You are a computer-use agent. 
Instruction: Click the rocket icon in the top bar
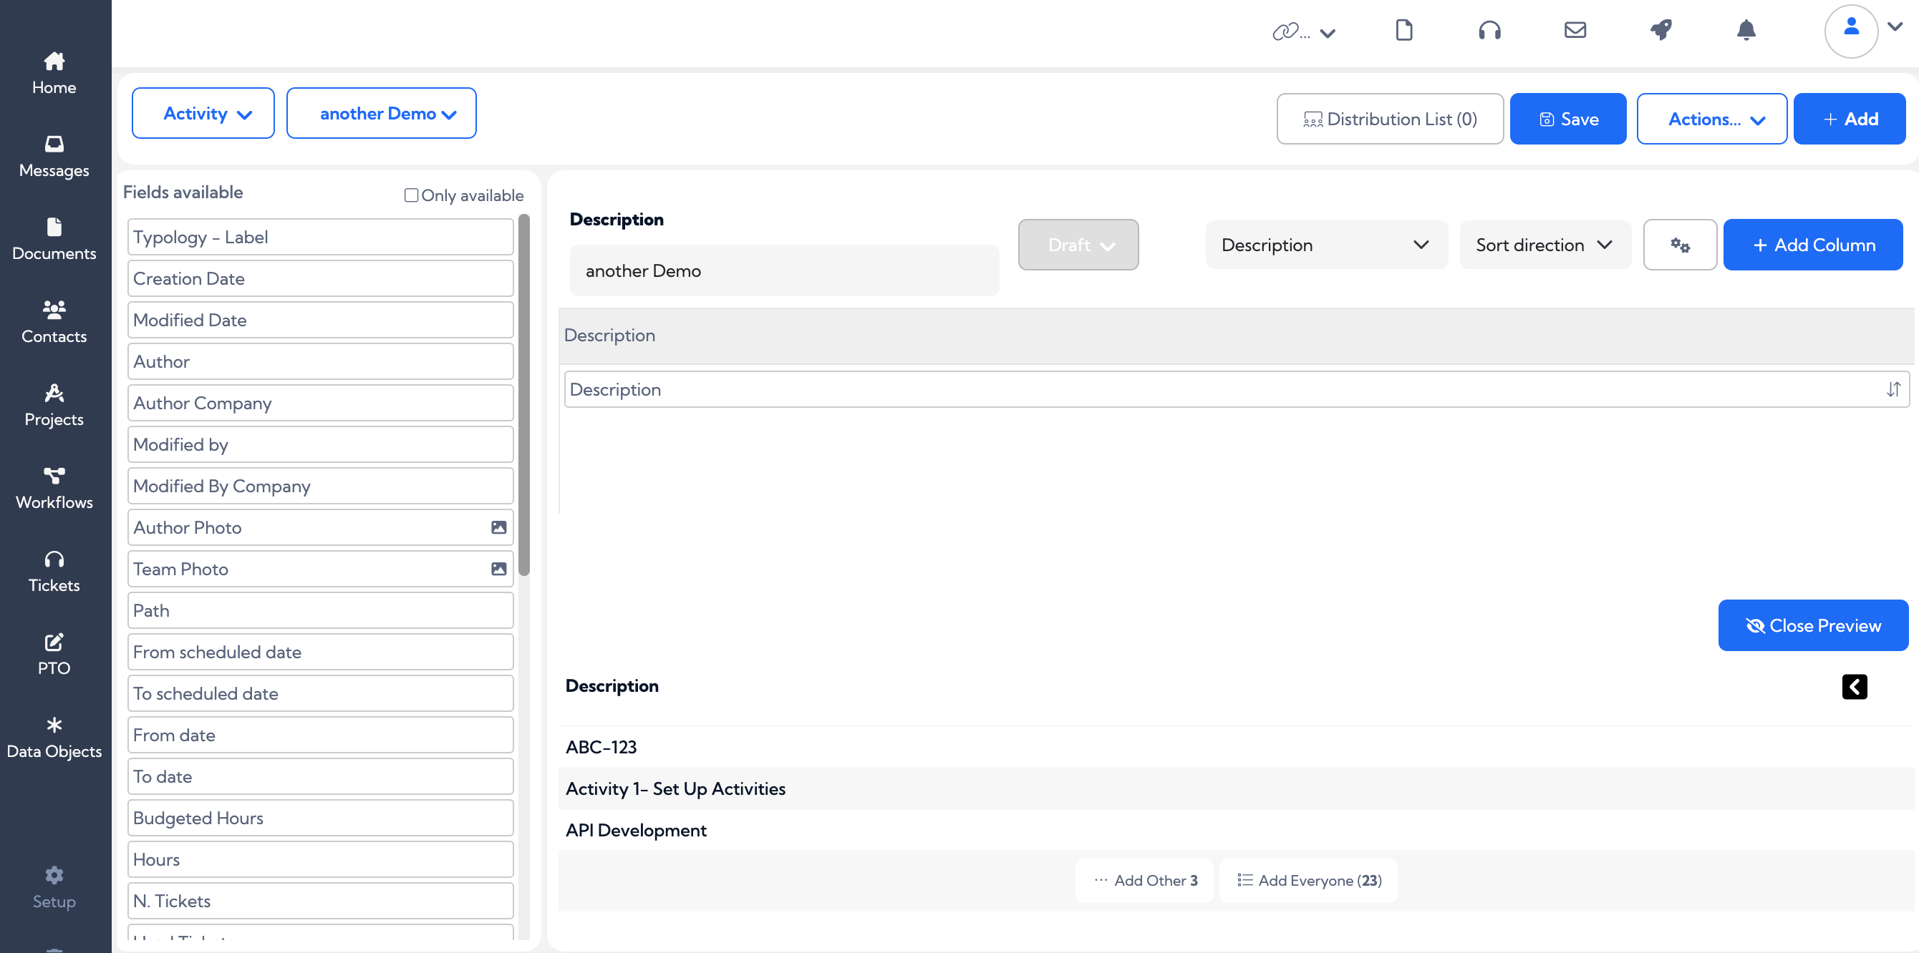point(1661,30)
